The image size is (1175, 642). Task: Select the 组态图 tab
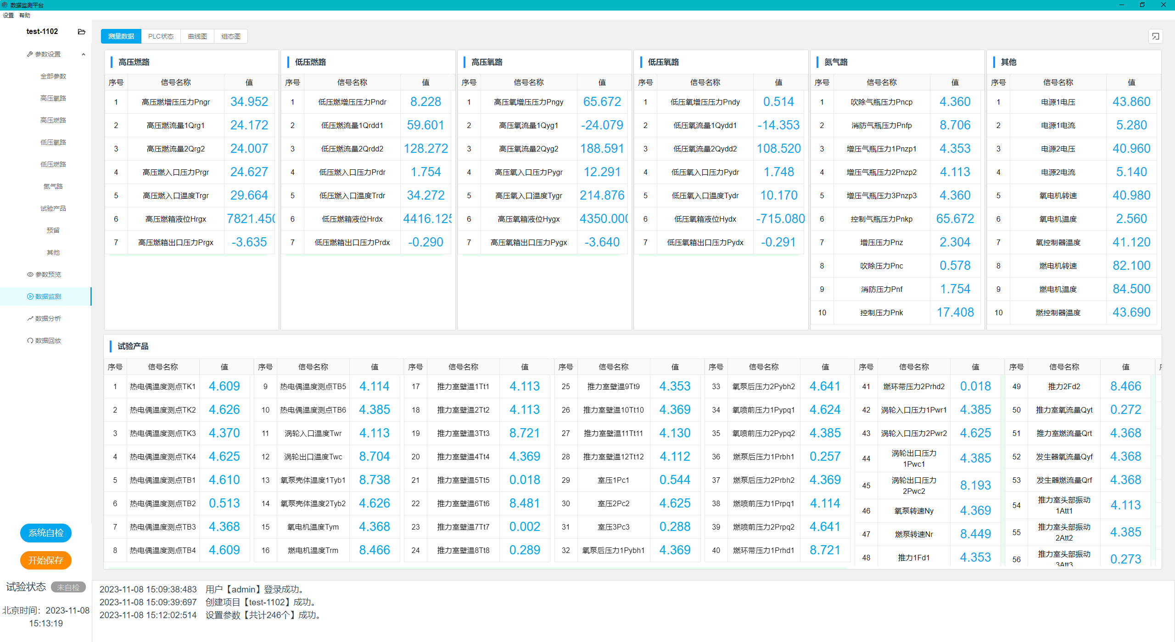[231, 36]
